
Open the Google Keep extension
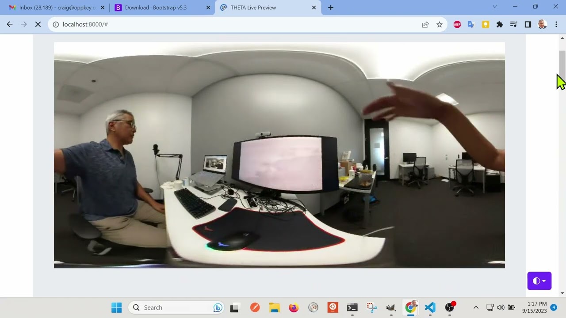[486, 25]
